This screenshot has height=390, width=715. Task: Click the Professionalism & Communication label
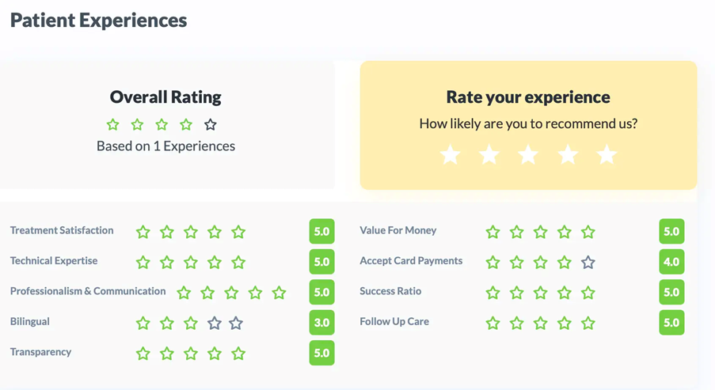[88, 291]
